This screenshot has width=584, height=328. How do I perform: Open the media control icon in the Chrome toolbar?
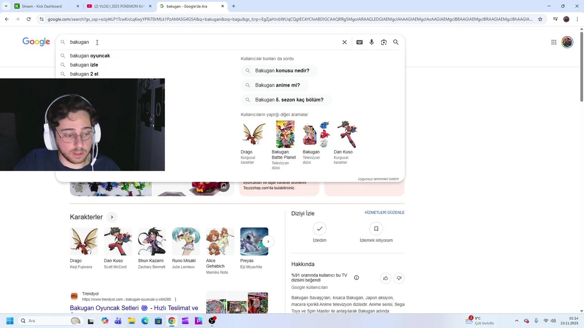click(x=555, y=19)
